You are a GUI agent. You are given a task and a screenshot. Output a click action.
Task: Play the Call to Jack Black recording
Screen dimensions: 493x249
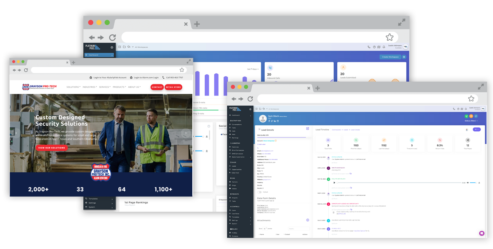[334, 183]
